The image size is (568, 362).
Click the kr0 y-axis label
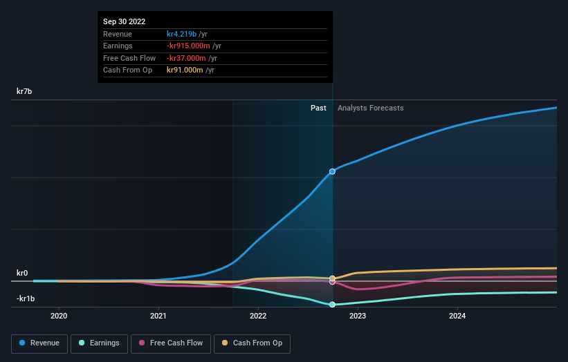click(22, 273)
